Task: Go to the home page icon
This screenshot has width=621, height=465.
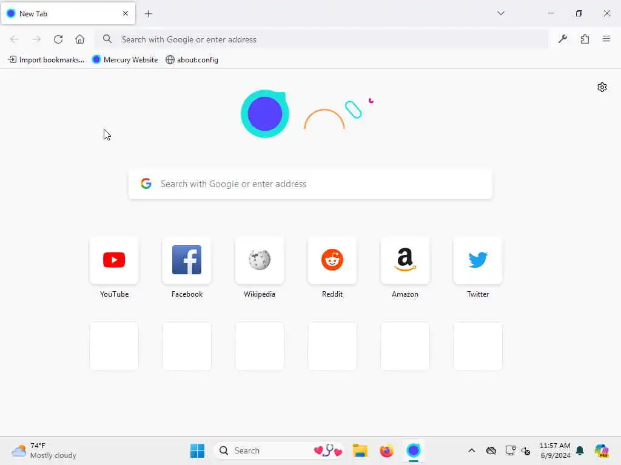Action: [x=79, y=39]
